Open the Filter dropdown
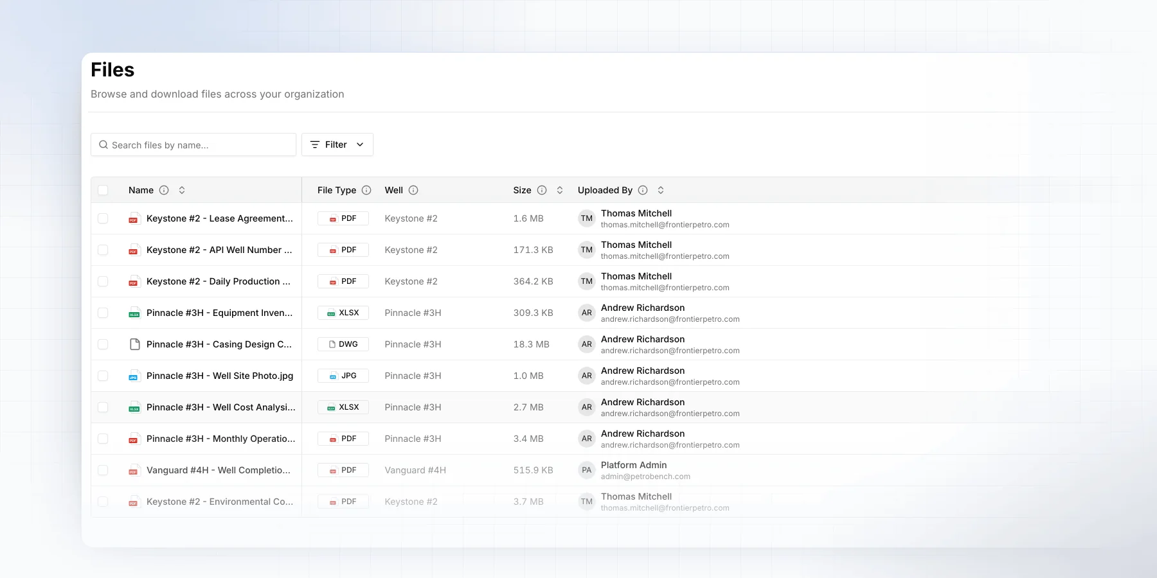Viewport: 1157px width, 578px height. coord(337,144)
